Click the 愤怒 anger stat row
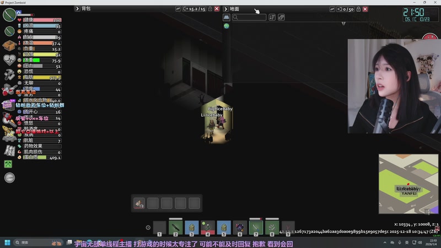441x248 pixels. pyautogui.click(x=42, y=123)
